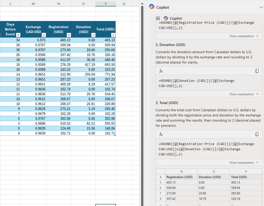Click the fx icon above Donation formula

(160, 71)
